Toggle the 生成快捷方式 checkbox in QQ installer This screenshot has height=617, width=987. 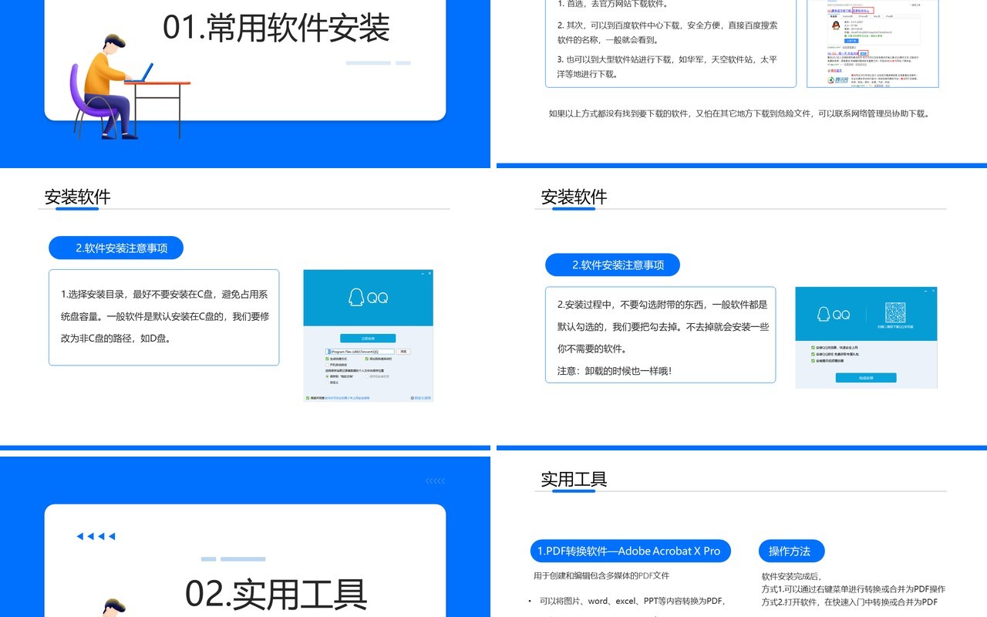[327, 359]
